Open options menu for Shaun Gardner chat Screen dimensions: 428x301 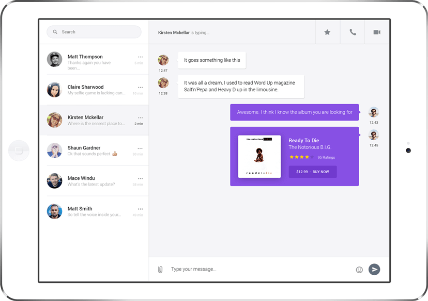click(140, 148)
